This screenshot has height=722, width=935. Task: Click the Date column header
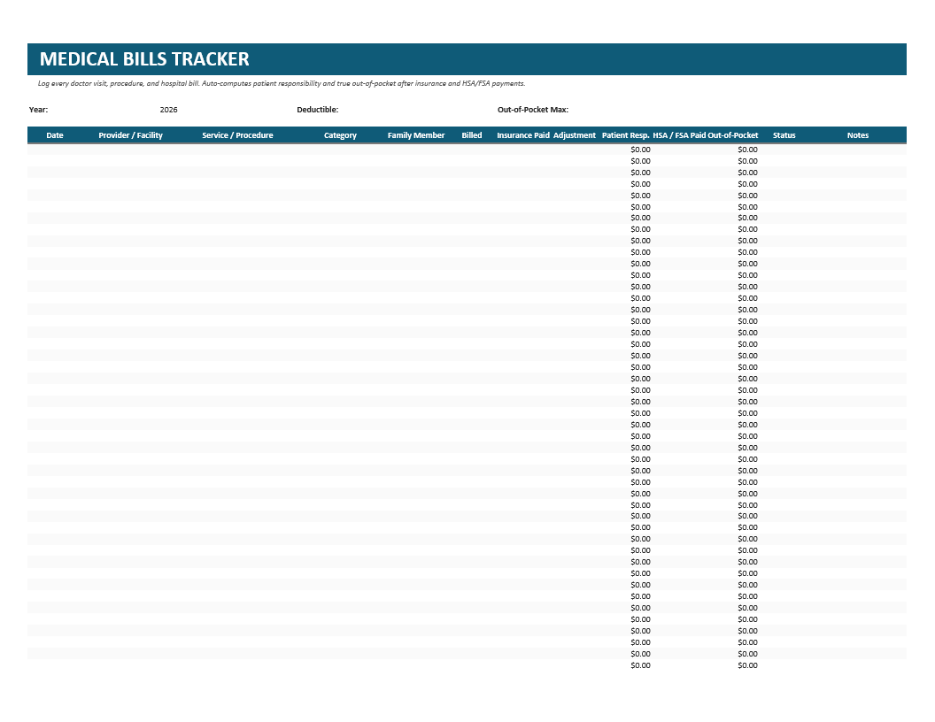click(x=55, y=135)
